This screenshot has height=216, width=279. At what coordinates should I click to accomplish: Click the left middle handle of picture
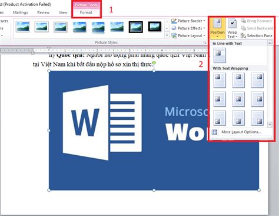49,130
